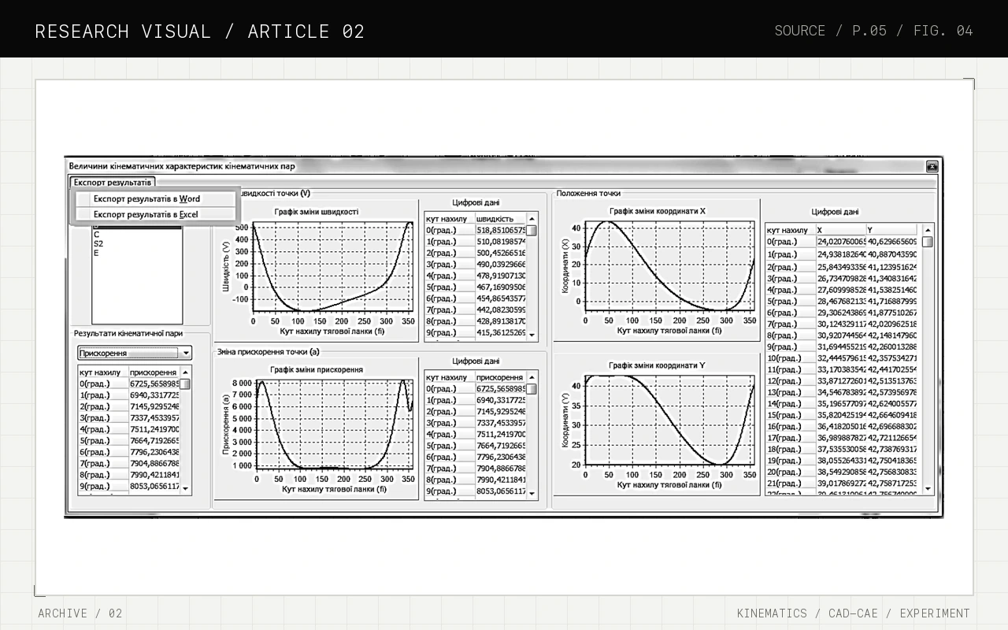Click scrollbar thumb in Зміна прискорення table
This screenshot has height=630, width=1008.
(x=532, y=389)
